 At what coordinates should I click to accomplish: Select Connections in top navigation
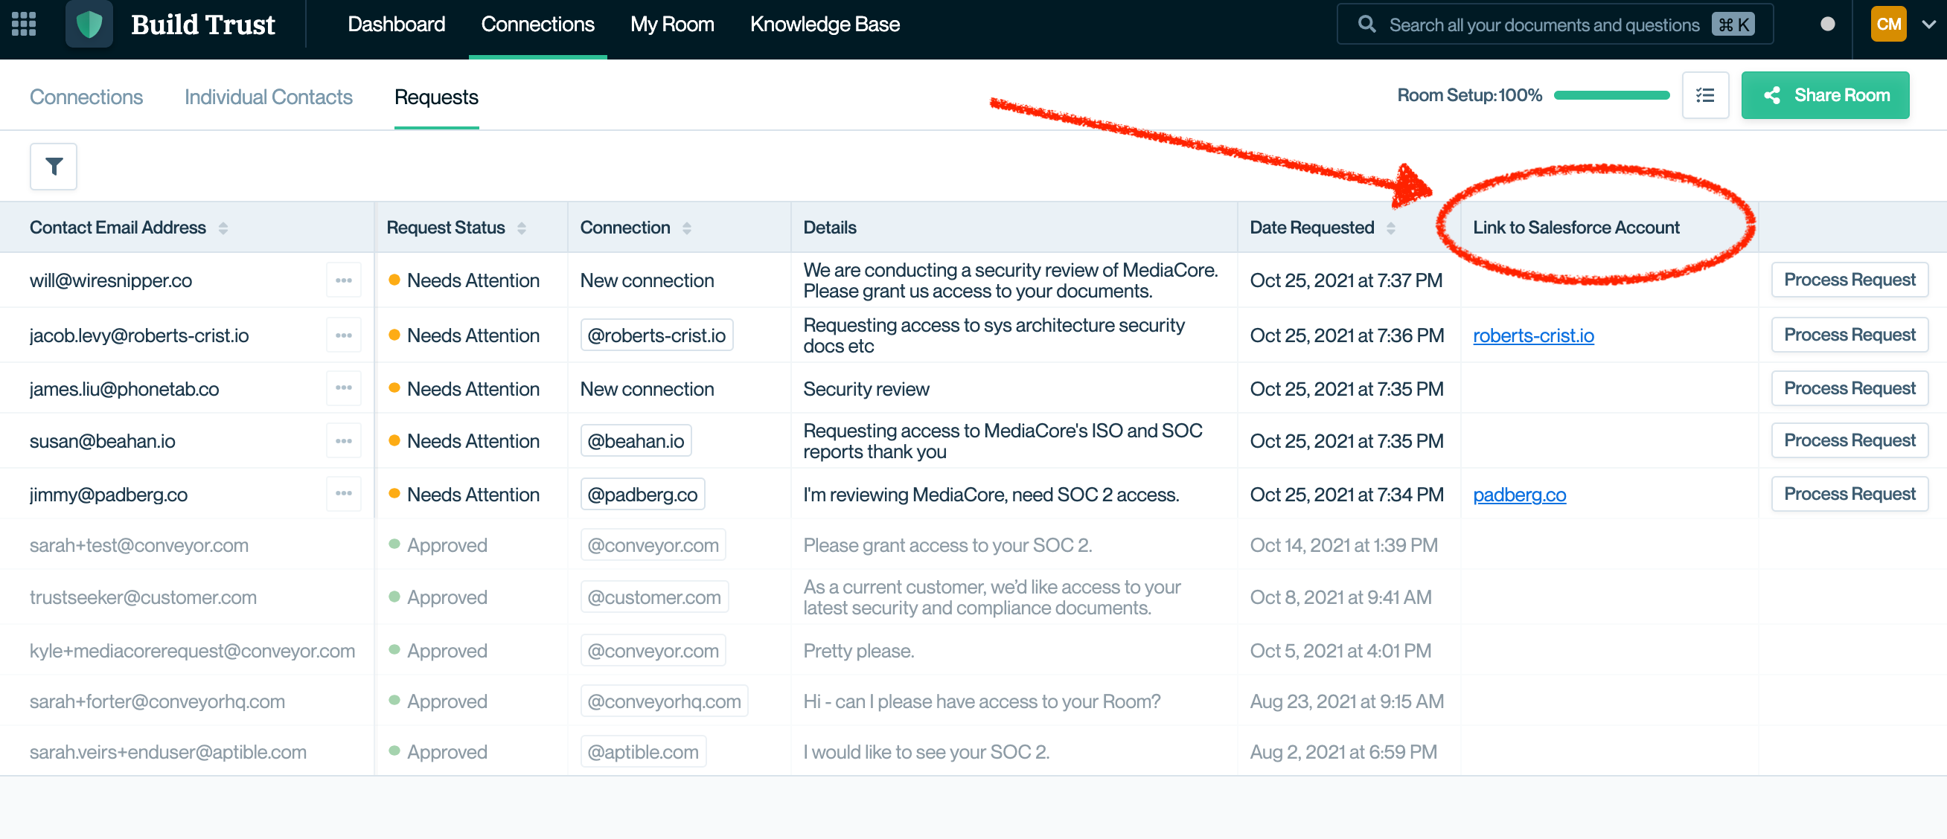[x=537, y=24]
